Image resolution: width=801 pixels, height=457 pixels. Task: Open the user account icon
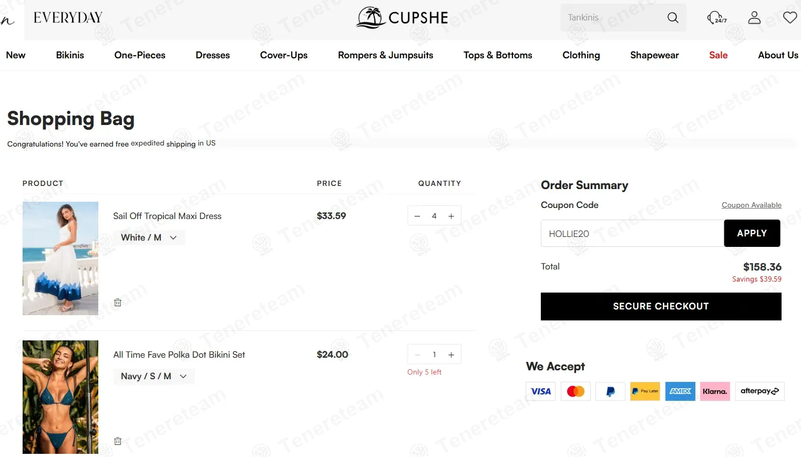754,18
